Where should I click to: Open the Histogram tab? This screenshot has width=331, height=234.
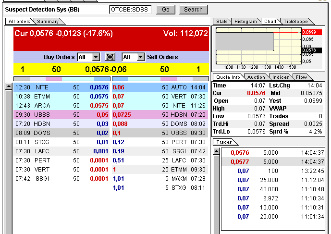coord(245,22)
